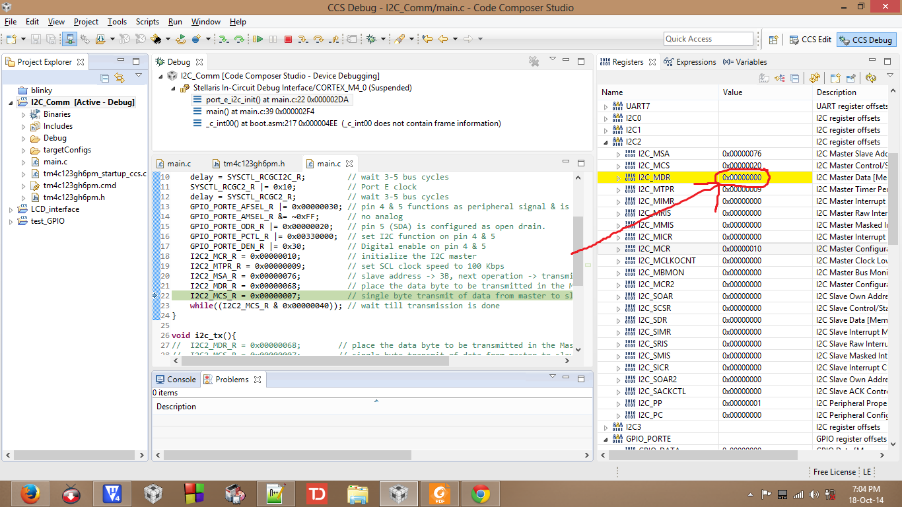Click the I2C_PP value 0x00000001
The width and height of the screenshot is (902, 507).
click(742, 403)
